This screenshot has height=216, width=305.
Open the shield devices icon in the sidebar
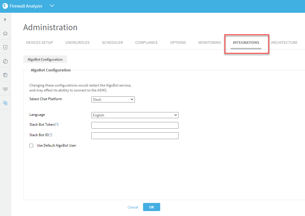tap(5, 47)
